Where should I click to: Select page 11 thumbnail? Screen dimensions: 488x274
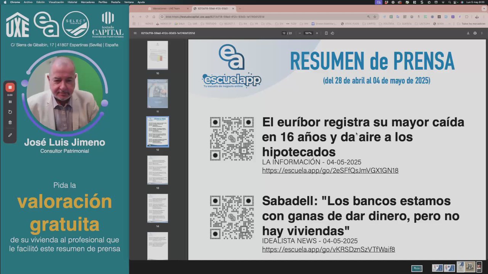[x=157, y=94]
